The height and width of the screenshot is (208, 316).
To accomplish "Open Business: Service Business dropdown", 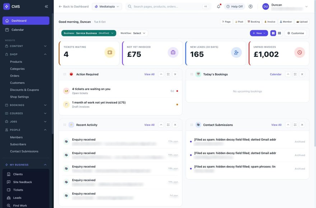I will point(89,33).
